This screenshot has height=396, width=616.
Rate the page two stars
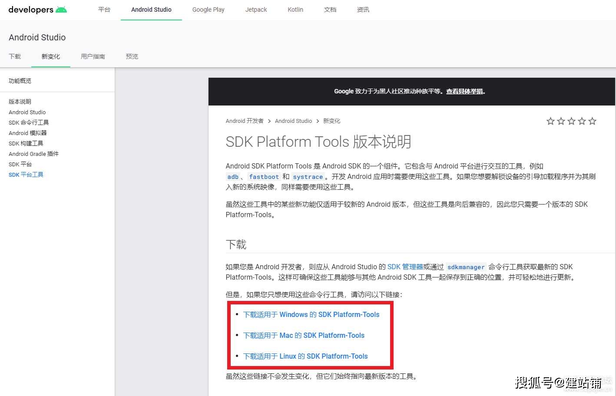pos(561,121)
